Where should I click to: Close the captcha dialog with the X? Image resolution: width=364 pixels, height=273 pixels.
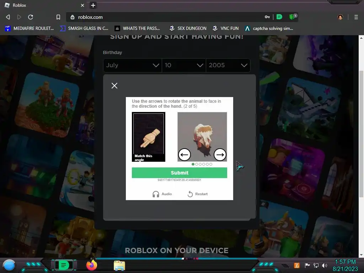coord(114,86)
